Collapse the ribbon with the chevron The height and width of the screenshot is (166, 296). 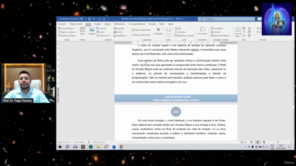click(x=292, y=40)
